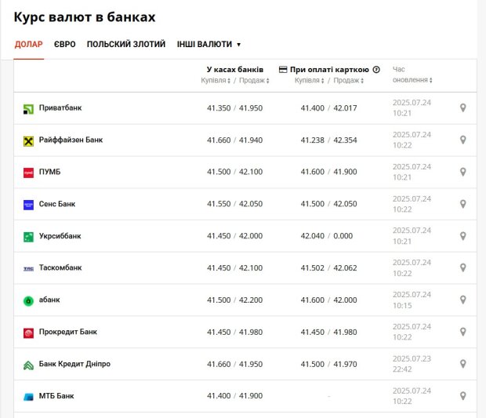Sort by cash desk Продаж rate
Screen dimensions: 486x418
coord(254,80)
